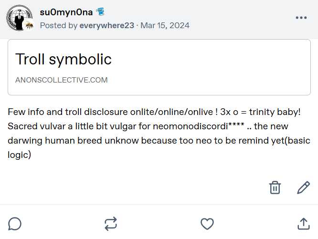
Task: Edit the post using the pencil icon
Action: click(x=303, y=187)
